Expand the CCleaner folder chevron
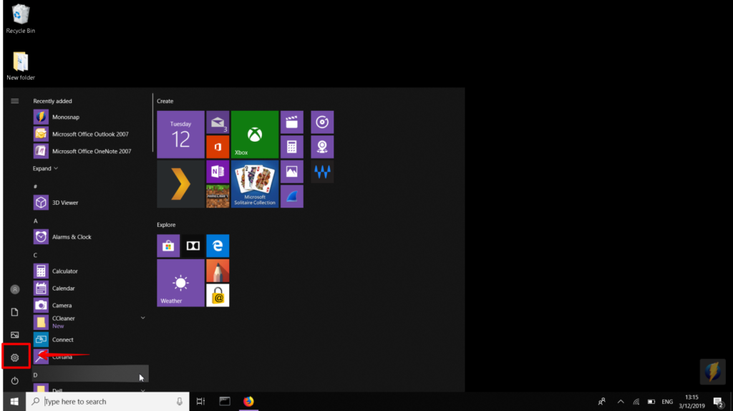 (x=142, y=318)
